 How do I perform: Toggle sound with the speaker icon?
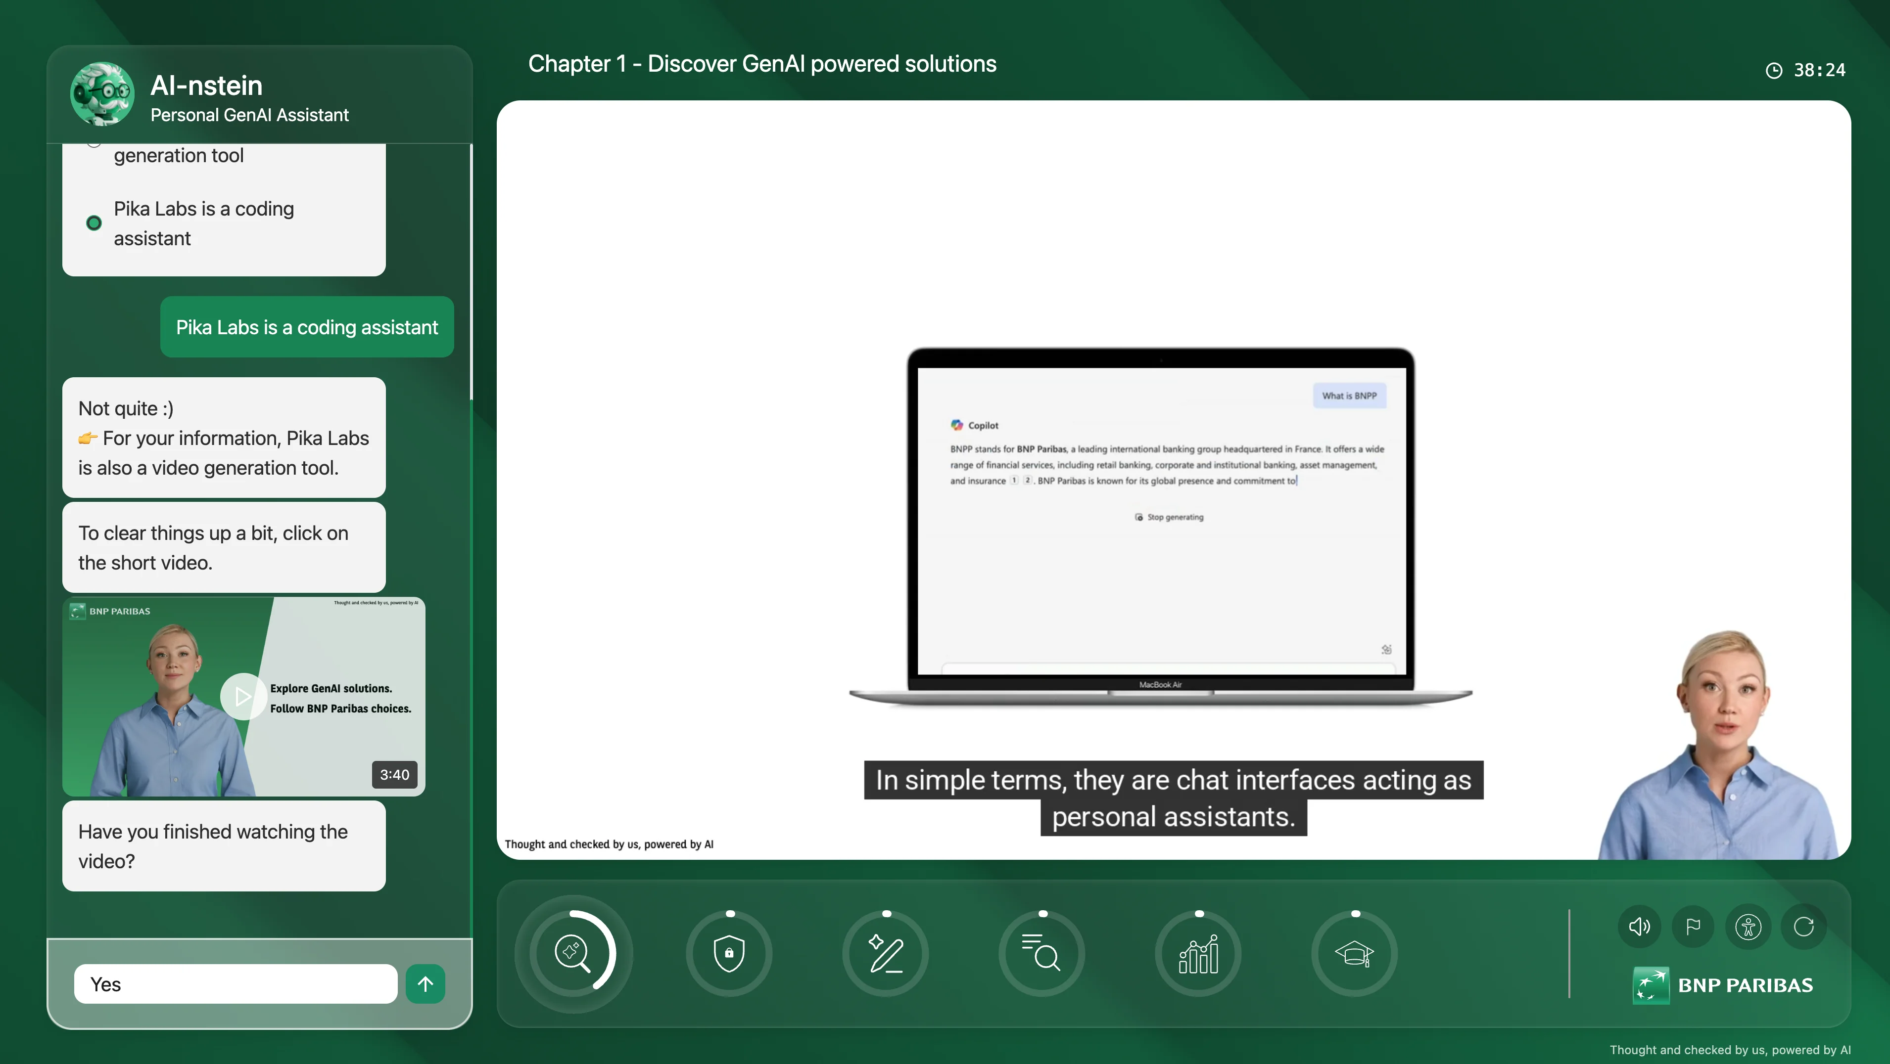[1639, 927]
